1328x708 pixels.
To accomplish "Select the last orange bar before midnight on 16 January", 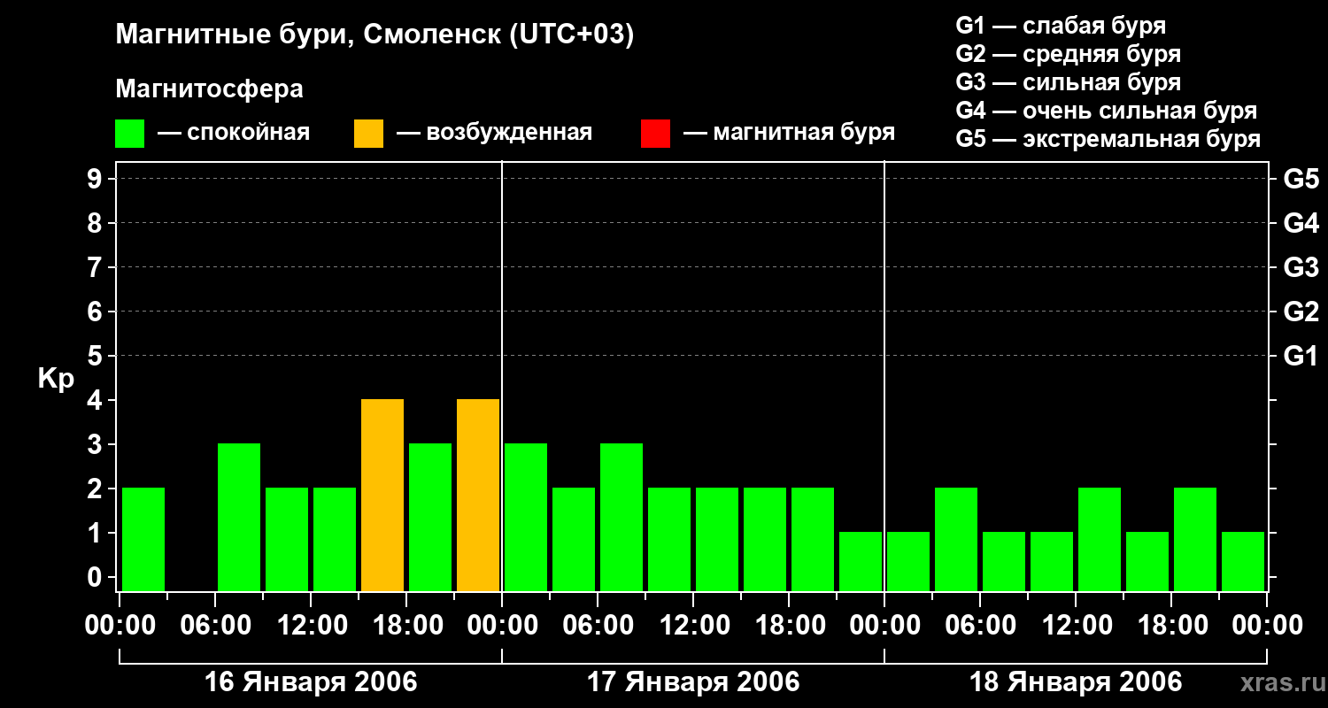I will [478, 495].
